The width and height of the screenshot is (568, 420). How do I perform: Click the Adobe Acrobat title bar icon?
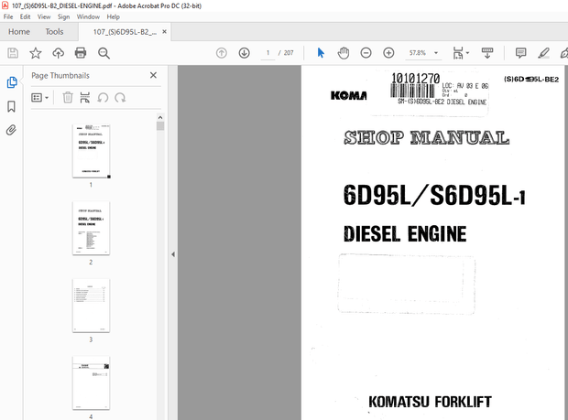pyautogui.click(x=5, y=5)
